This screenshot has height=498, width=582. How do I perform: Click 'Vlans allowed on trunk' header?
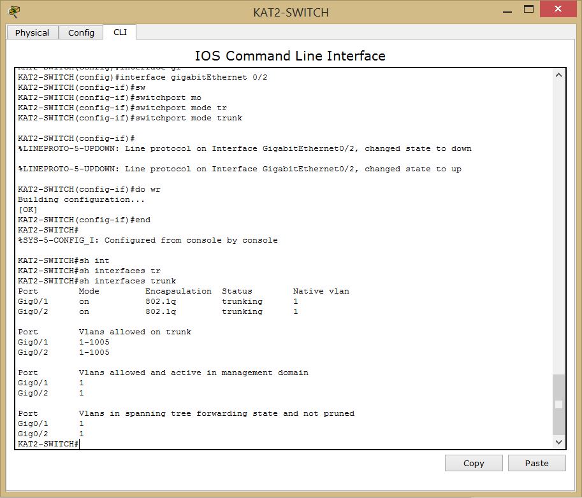point(135,332)
